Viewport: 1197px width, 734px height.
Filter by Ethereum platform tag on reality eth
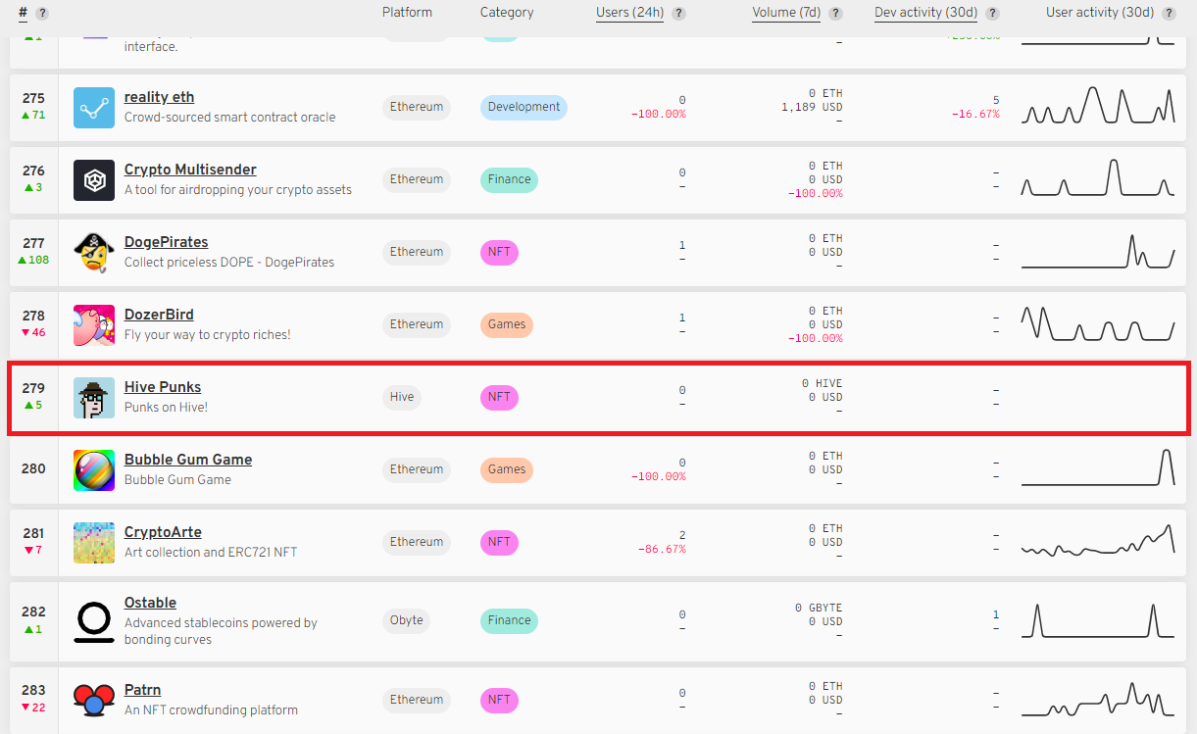(417, 107)
